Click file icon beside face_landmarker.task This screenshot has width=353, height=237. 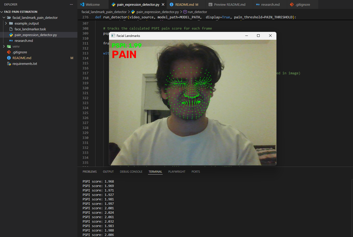(11, 29)
